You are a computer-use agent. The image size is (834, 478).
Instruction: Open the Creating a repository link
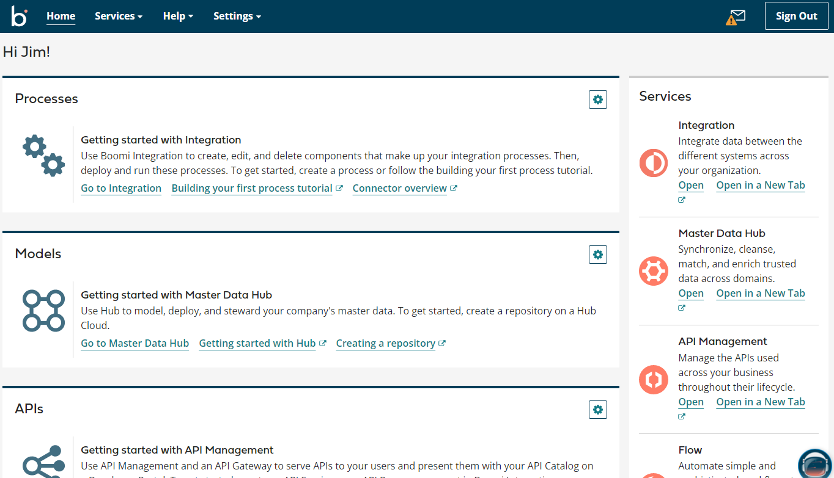point(386,344)
